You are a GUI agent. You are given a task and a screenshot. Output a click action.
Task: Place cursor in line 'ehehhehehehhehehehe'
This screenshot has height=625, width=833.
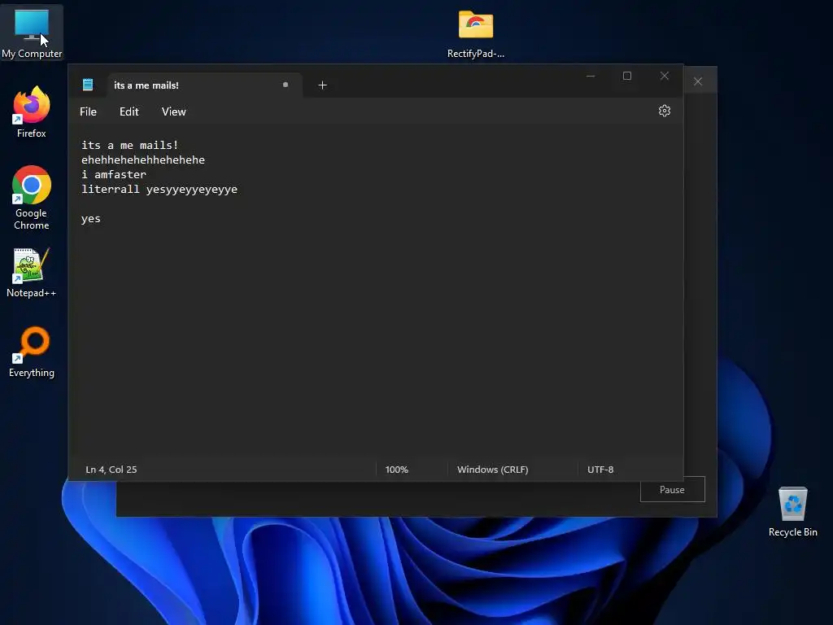143,160
